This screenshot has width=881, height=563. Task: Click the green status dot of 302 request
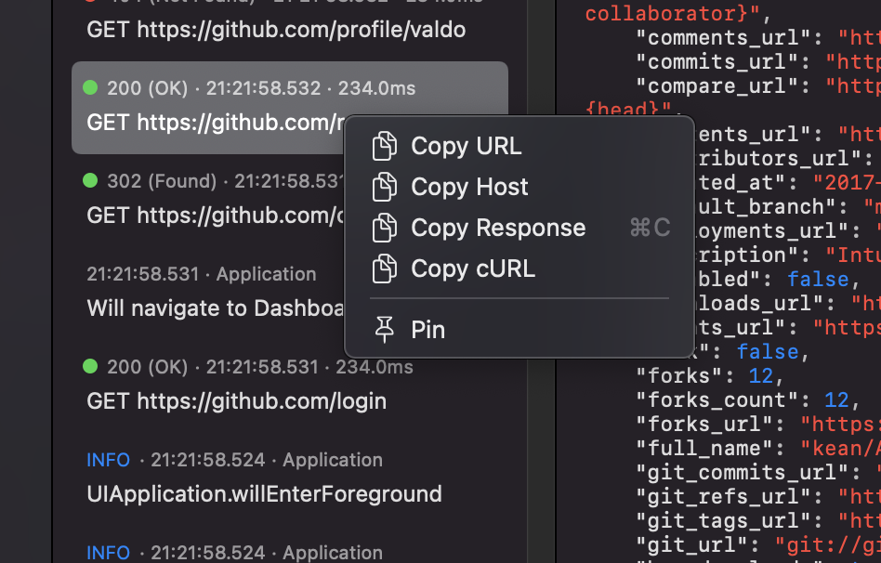coord(90,180)
